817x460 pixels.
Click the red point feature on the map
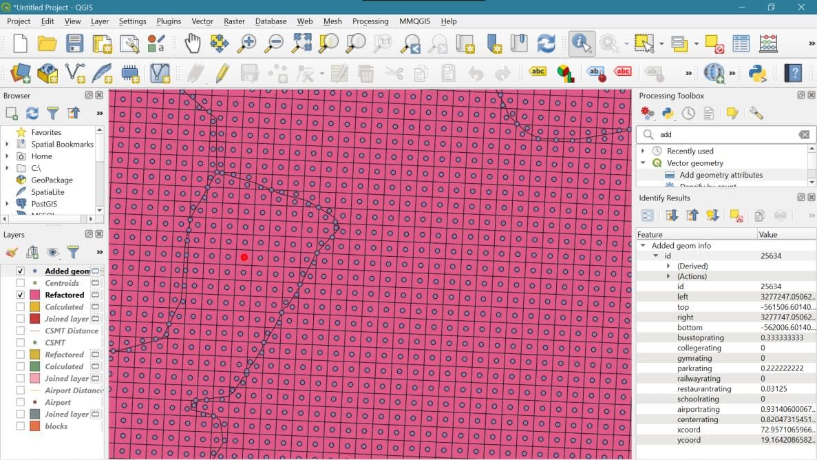pos(244,256)
